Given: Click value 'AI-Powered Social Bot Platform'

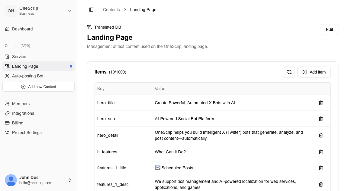Looking at the screenshot, I should coord(185,119).
